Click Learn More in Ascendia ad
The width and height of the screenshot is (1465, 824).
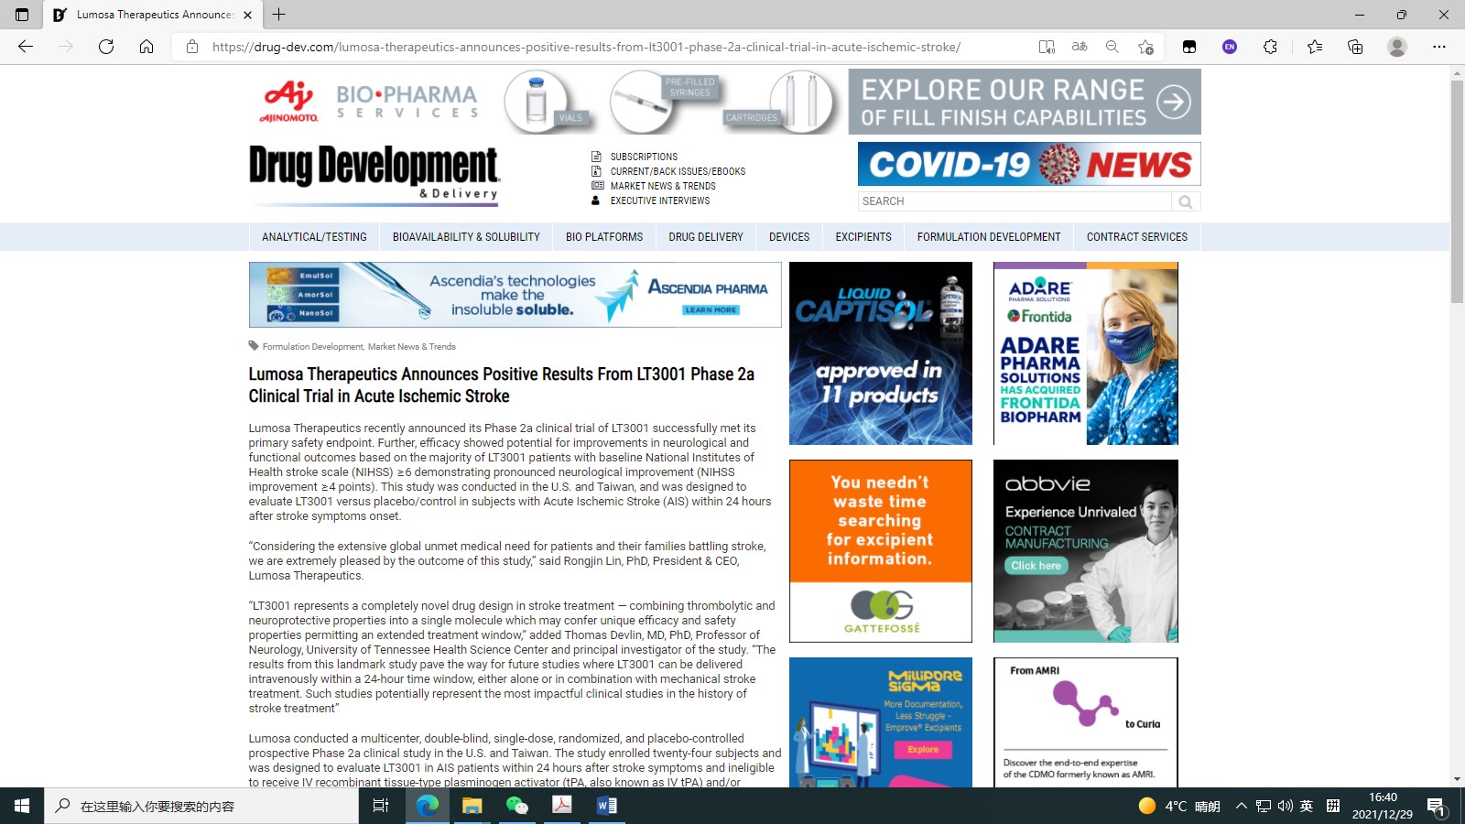tap(711, 310)
